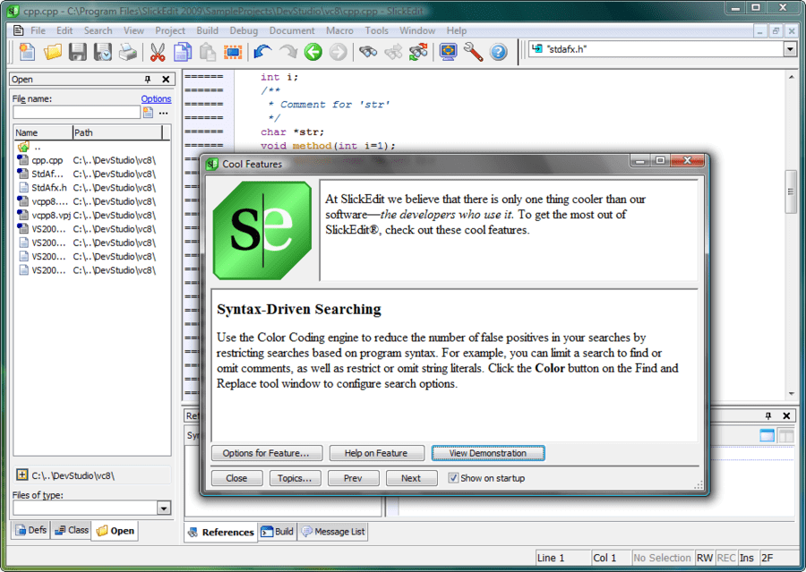806x572 pixels.
Task: Click the editor vertical scrollbar thumb
Action: point(791,192)
